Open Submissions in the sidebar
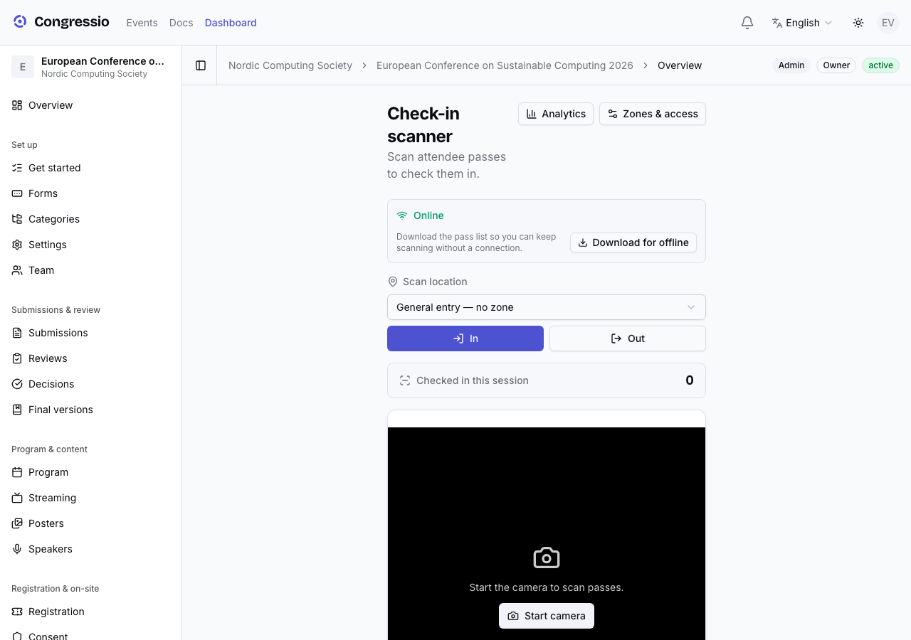 pyautogui.click(x=90, y=333)
